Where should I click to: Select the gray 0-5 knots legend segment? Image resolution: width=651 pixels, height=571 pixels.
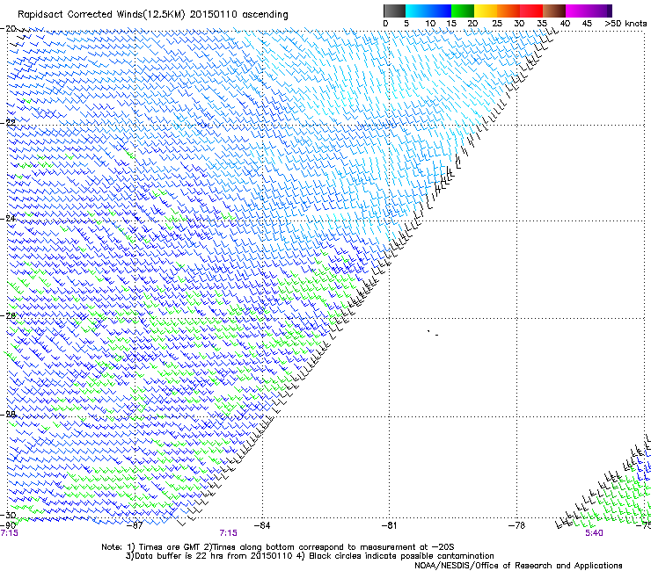(x=394, y=11)
